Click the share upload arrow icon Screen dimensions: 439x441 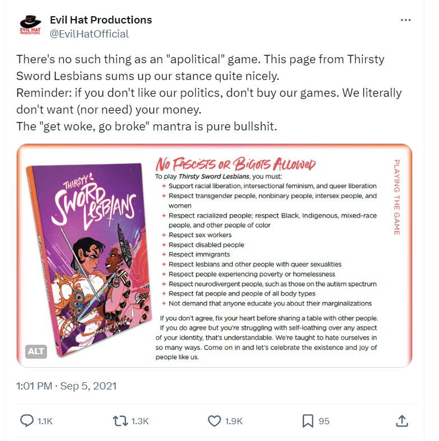coord(401,421)
